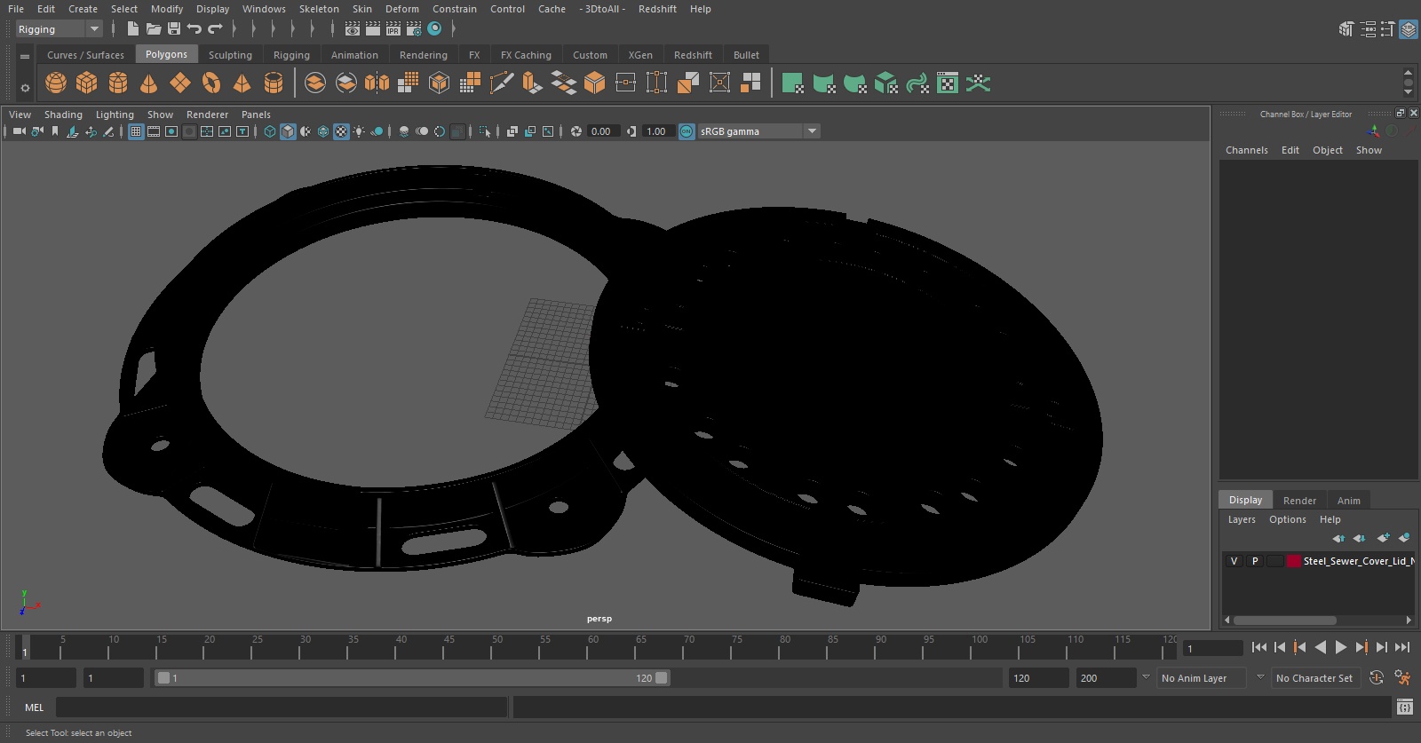The width and height of the screenshot is (1421, 743).
Task: Click the UV Editor checker icon
Action: 948,83
